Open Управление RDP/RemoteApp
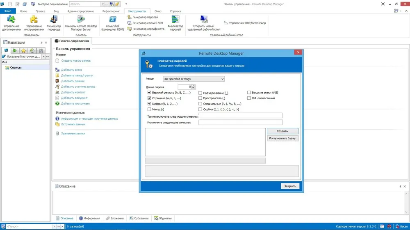 [x=245, y=23]
